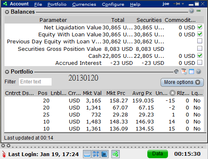Sort by the Cntrct Ds... column header

tap(19, 93)
